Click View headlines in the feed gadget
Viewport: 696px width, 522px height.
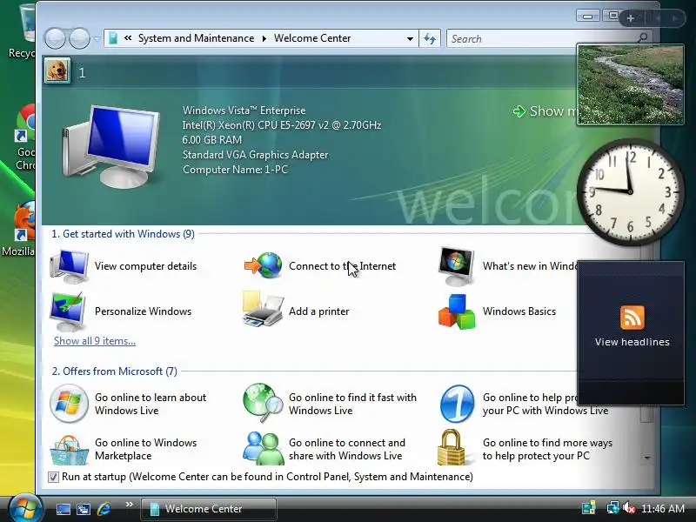tap(632, 342)
